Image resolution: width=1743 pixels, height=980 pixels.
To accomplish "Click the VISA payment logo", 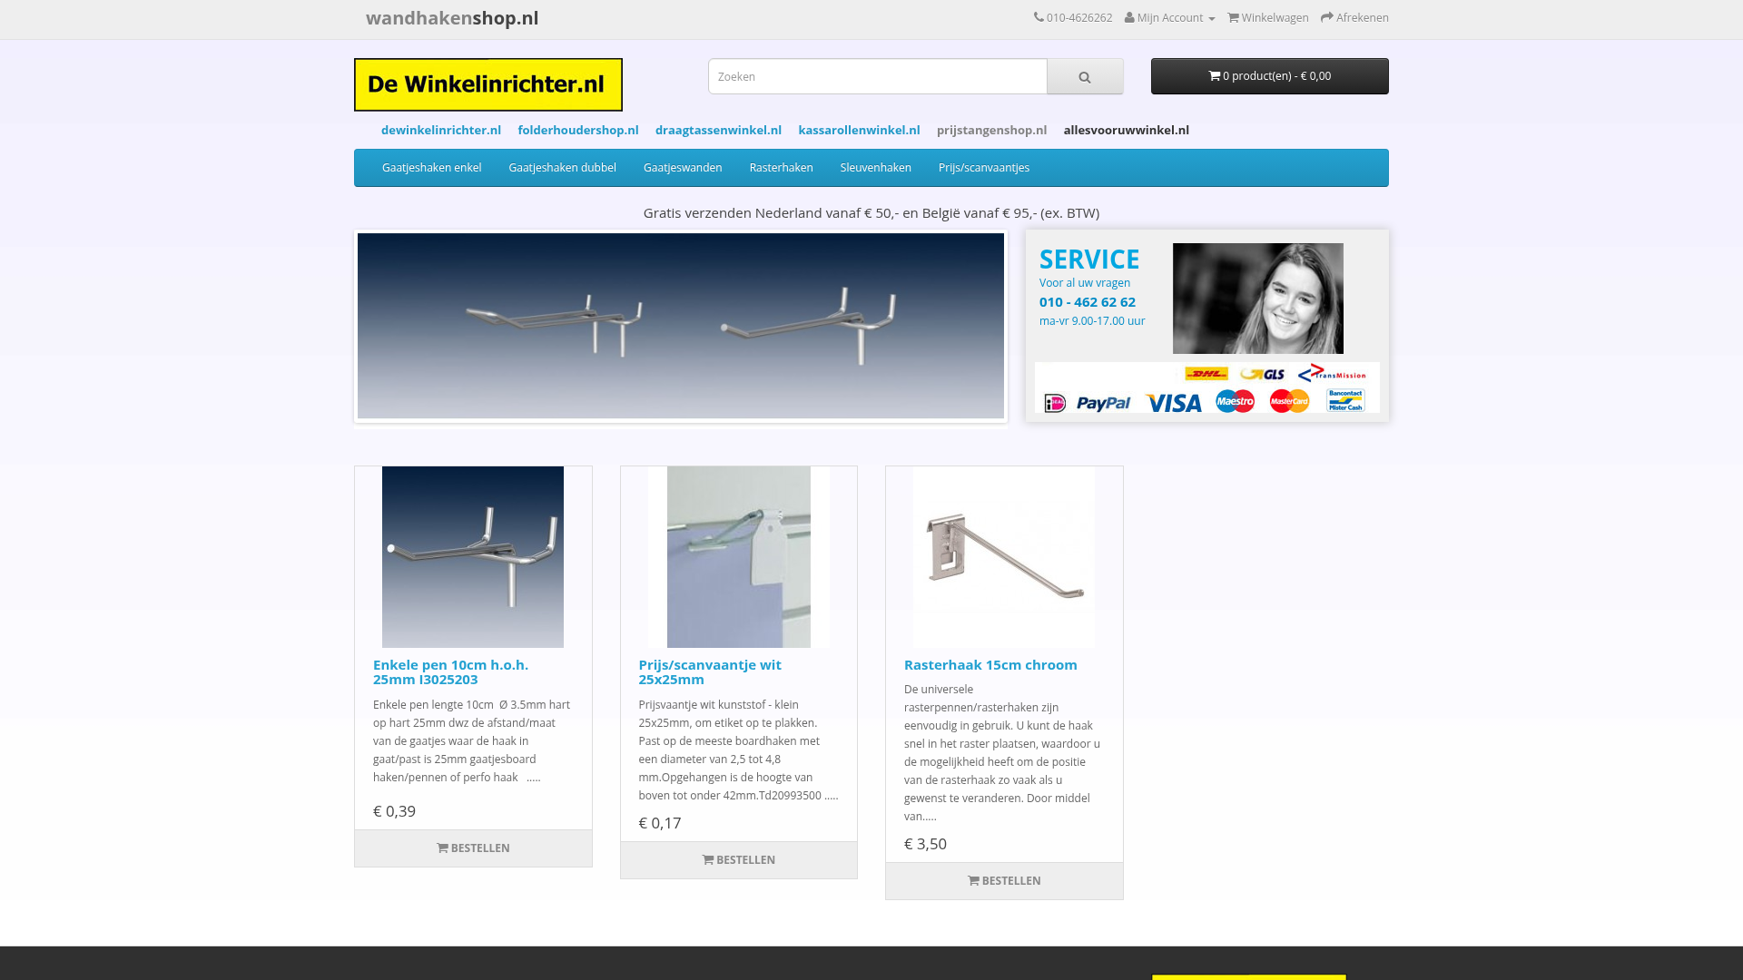I will 1174,403.
